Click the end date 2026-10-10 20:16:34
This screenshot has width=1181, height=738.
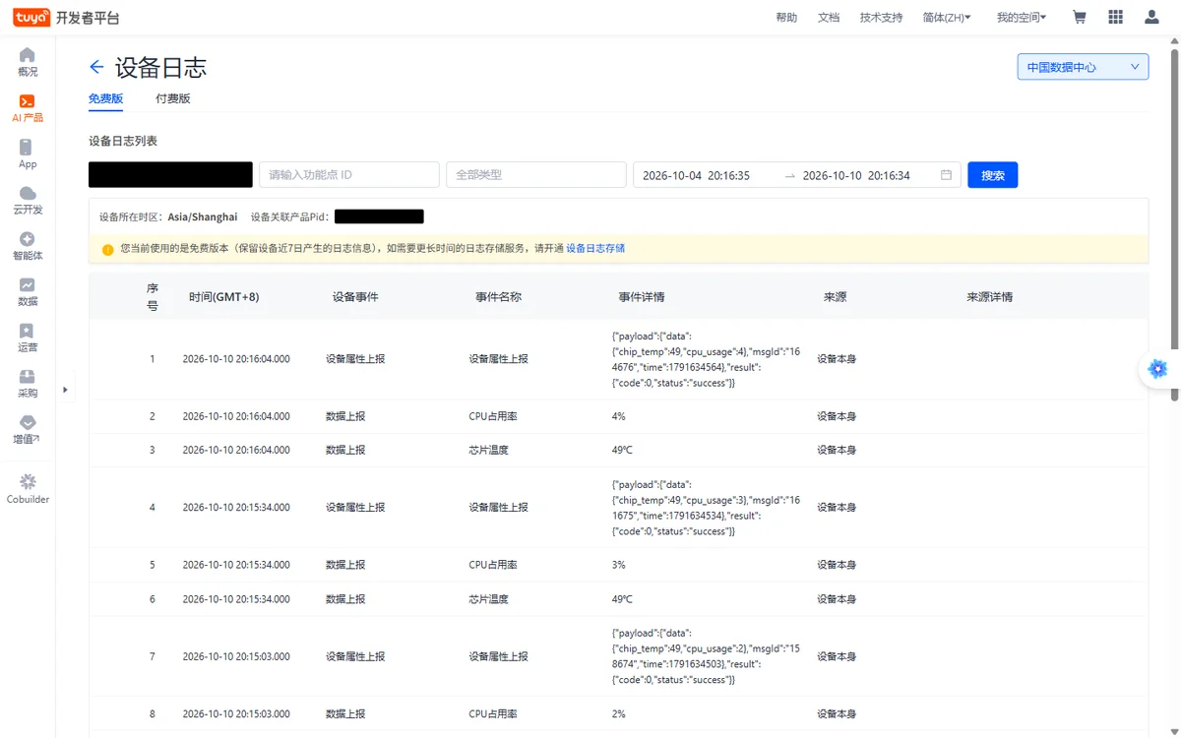[x=856, y=176]
